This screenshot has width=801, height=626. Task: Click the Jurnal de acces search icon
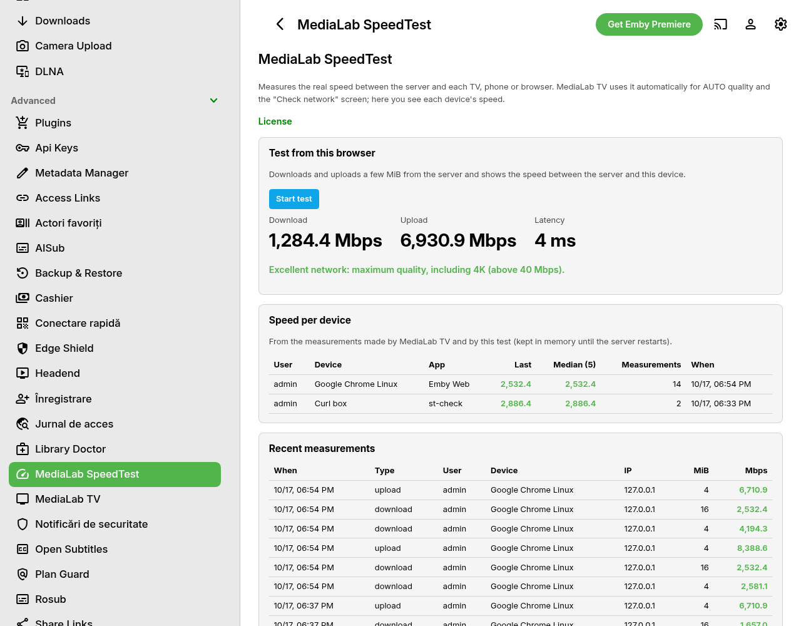23,424
